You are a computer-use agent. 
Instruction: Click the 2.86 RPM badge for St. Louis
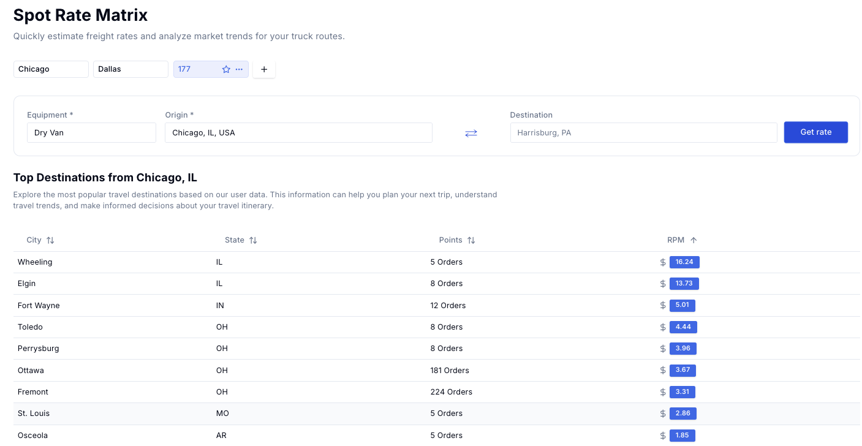coord(682,414)
